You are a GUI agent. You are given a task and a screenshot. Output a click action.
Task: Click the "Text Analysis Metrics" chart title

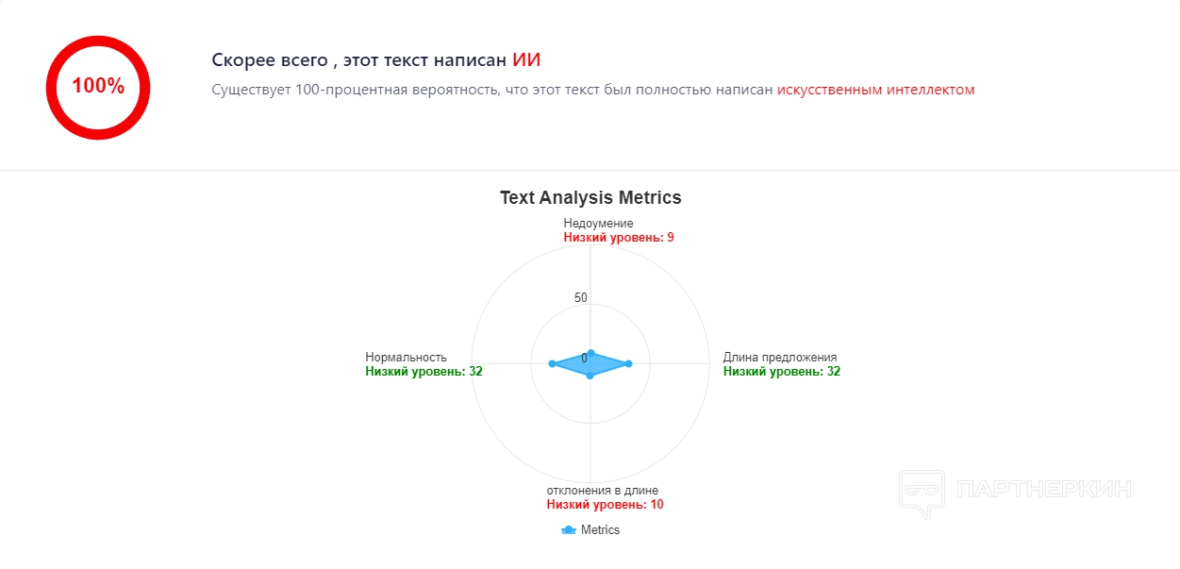[590, 197]
